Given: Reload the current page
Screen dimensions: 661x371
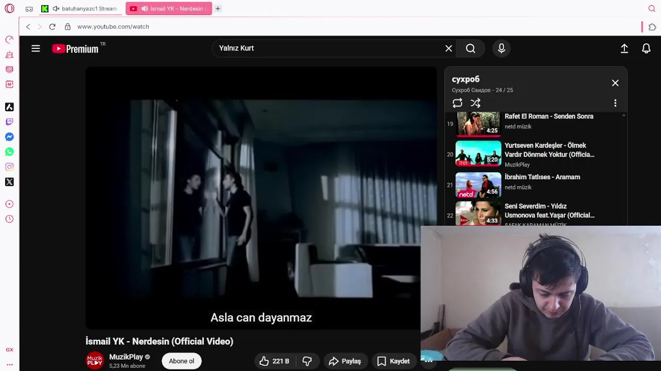Looking at the screenshot, I should coord(52,27).
